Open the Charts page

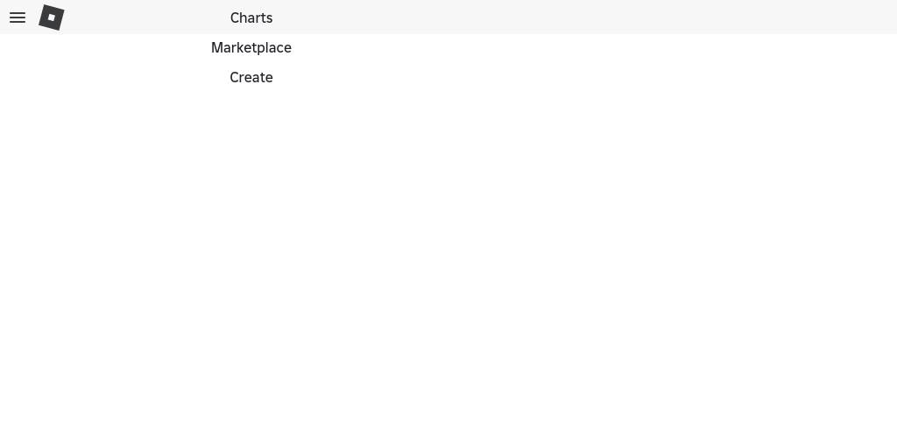click(x=251, y=18)
